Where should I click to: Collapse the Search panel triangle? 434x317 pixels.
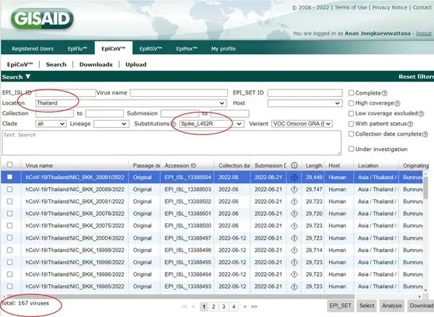tap(27, 77)
